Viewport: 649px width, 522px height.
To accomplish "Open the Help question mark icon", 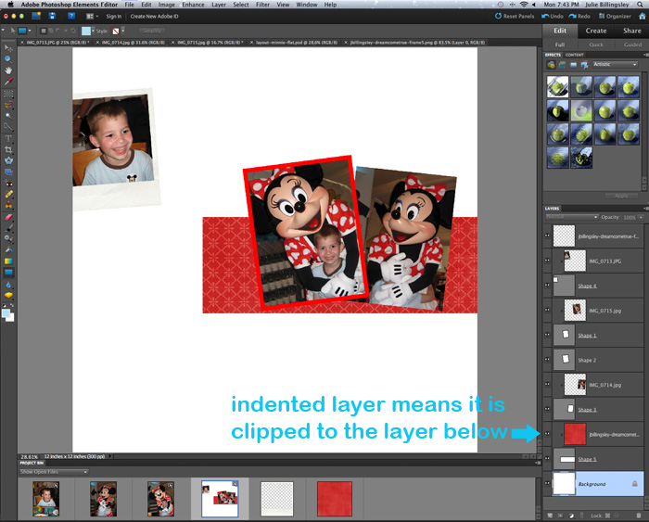I will (x=71, y=16).
